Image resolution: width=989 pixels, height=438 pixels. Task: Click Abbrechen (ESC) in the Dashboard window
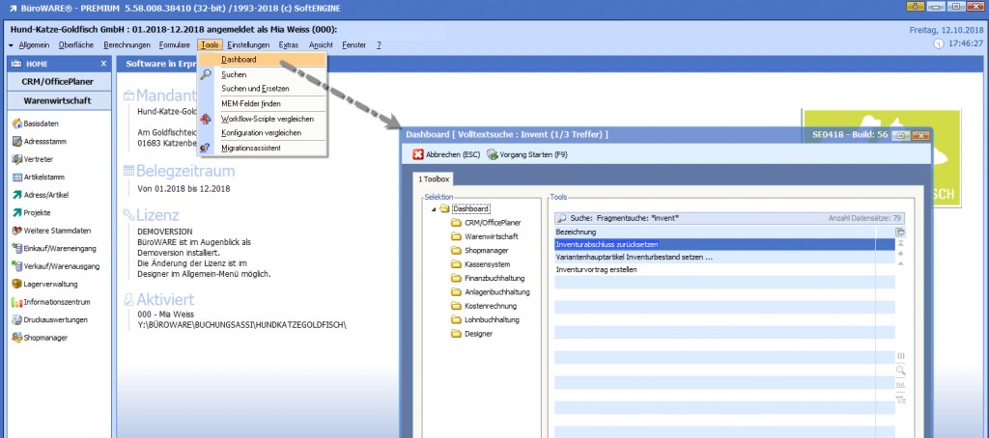(447, 154)
